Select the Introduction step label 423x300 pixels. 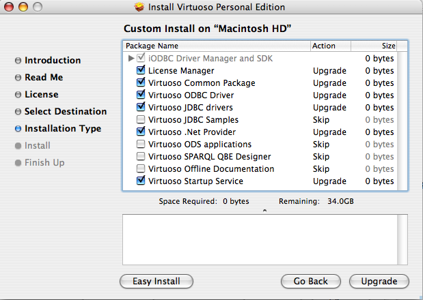pyautogui.click(x=53, y=60)
